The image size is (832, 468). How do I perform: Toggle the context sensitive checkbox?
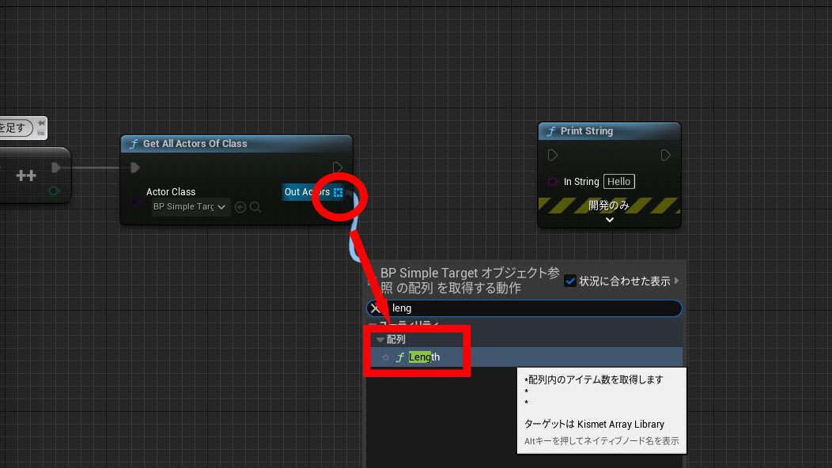coord(570,281)
